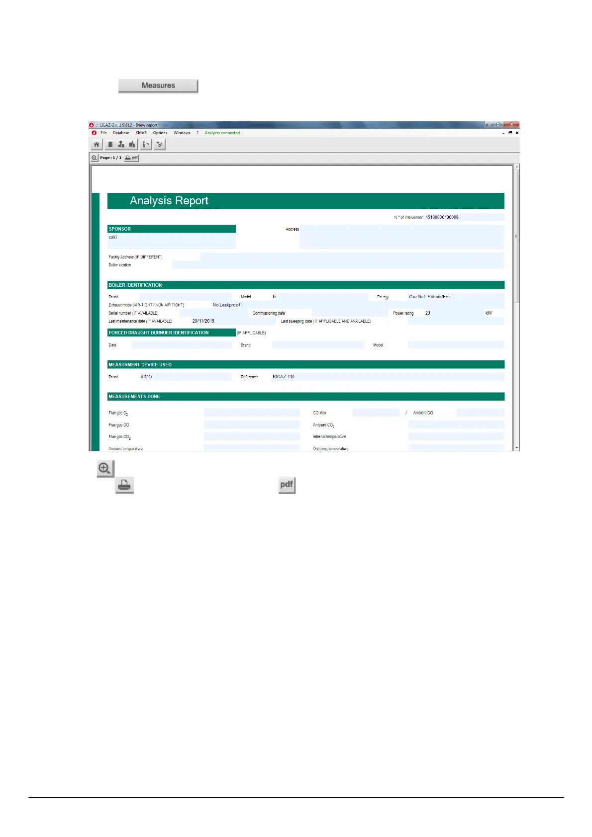This screenshot has width=592, height=837.
Task: Click the last maintenance date 20/11/2015
Action: point(203,321)
